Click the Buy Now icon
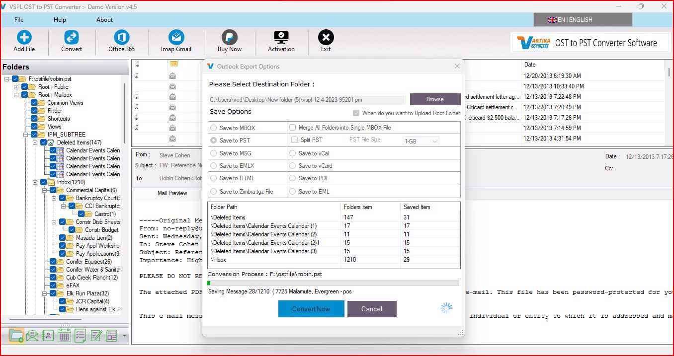Image resolution: width=674 pixels, height=356 pixels. coord(229,38)
